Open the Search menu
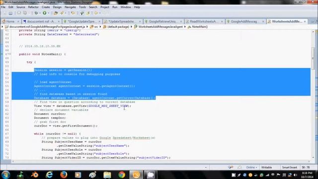The image size is (318, 179). point(93,7)
